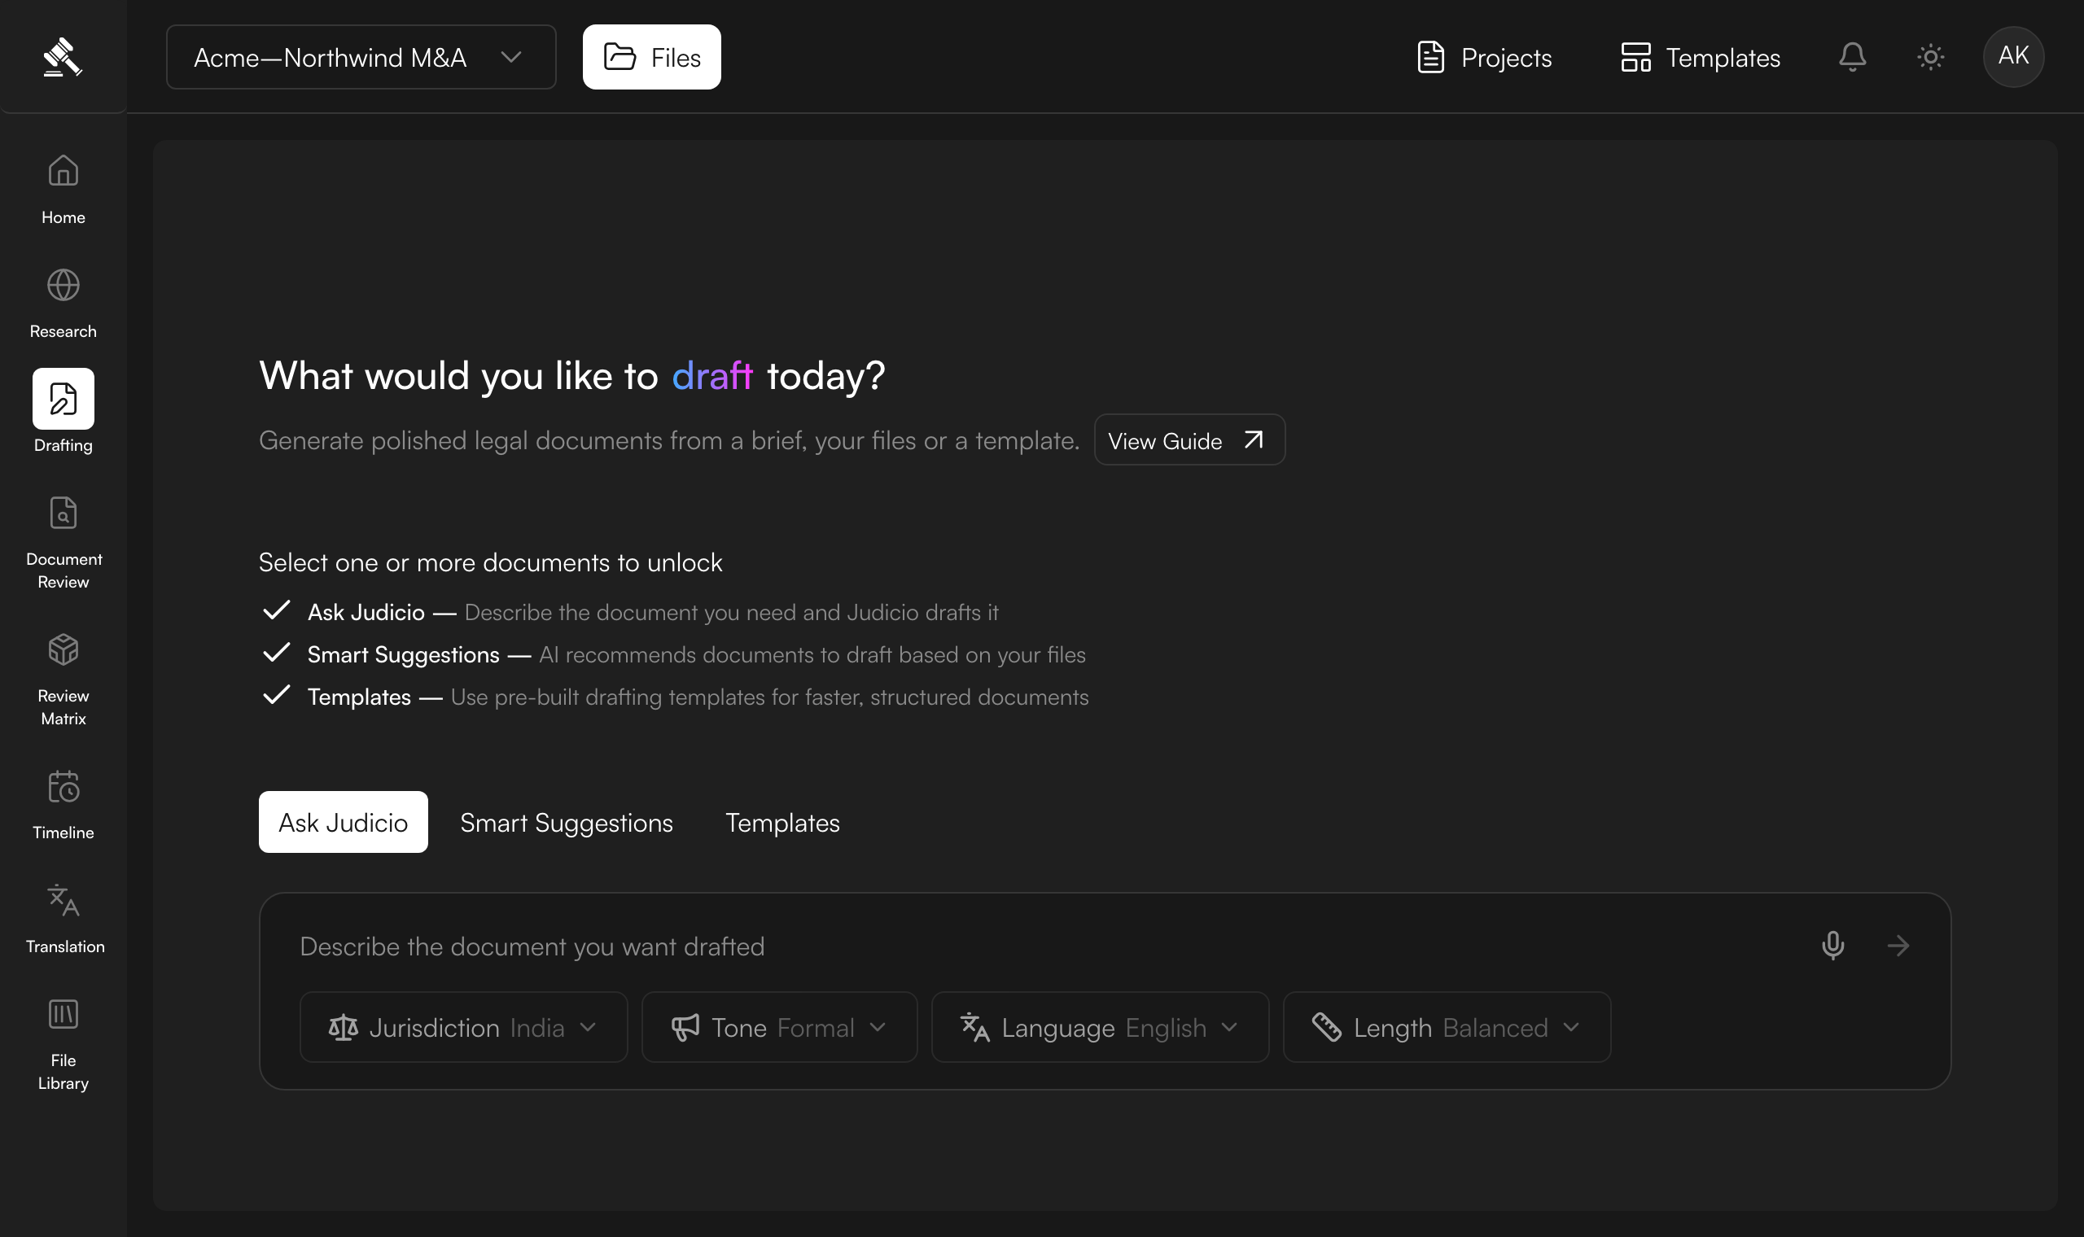Open Research globe icon in sidebar

63,285
